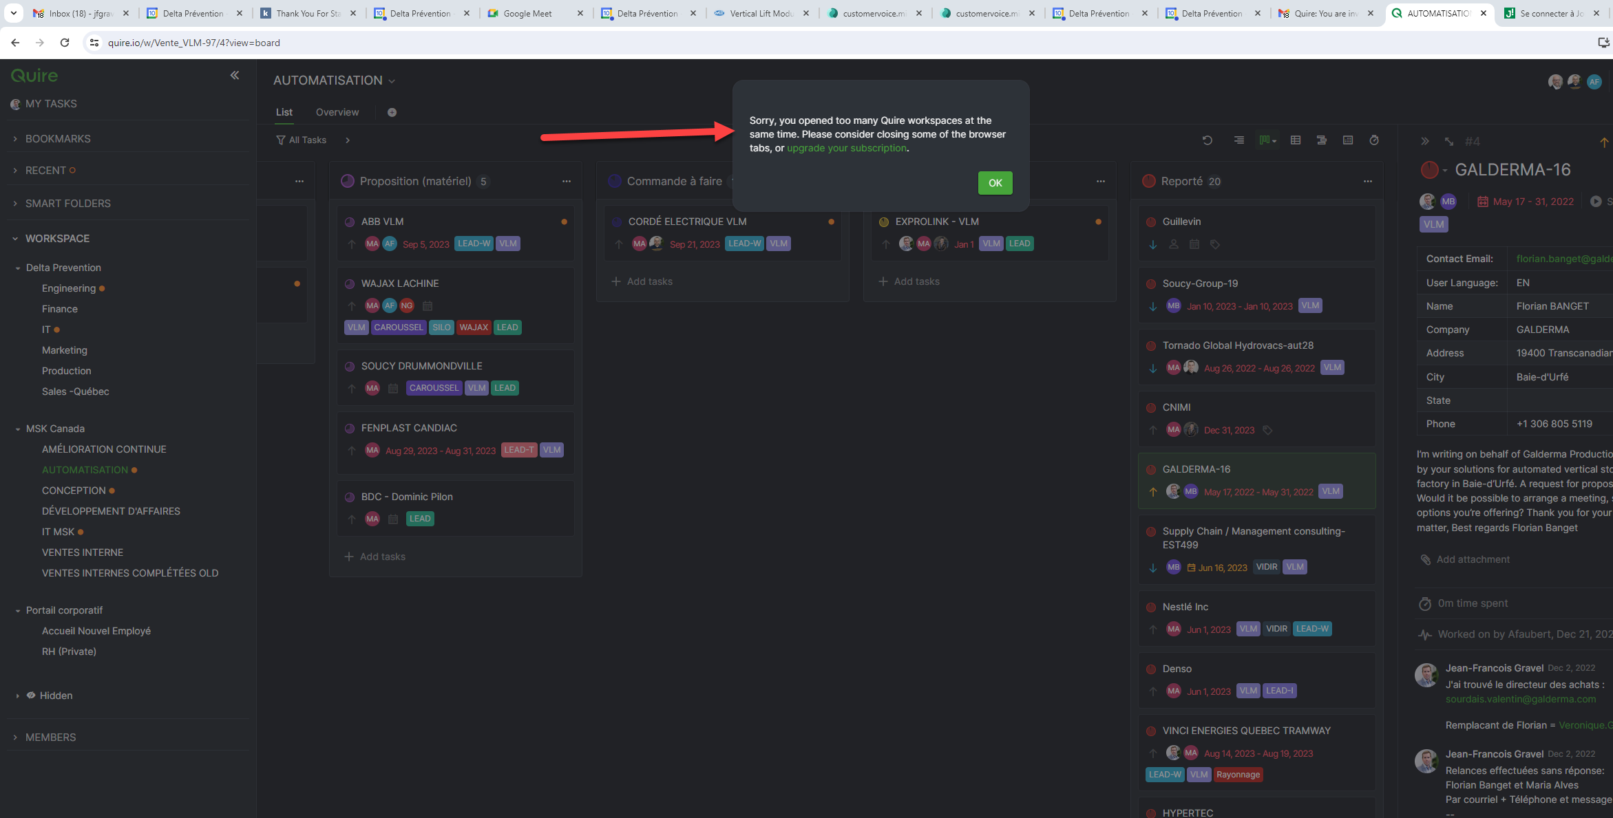Click the browser back arrow
This screenshot has height=818, width=1613.
(x=15, y=43)
